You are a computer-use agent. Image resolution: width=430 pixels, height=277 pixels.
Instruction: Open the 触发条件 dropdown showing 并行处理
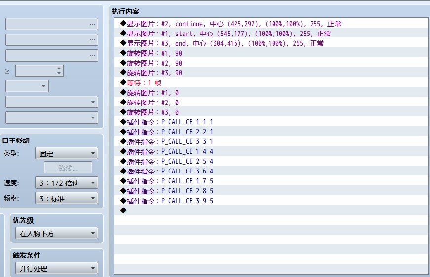coord(56,268)
